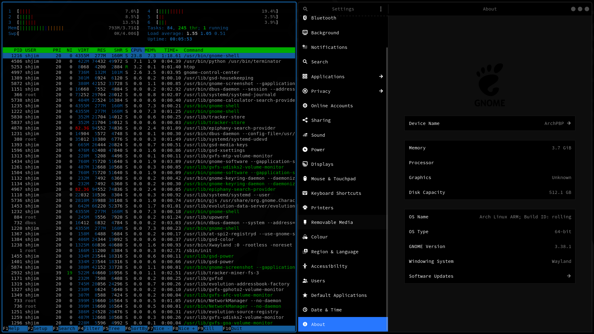Screen dimensions: 594x334
Task: Click CPU 4 usage meter in htop
Action: 213,11
